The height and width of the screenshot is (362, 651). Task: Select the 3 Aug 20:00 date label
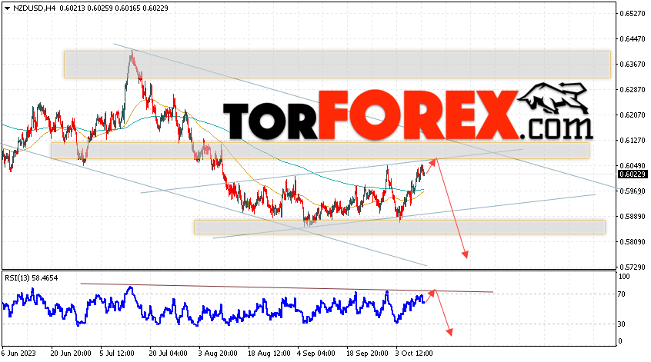[218, 354]
